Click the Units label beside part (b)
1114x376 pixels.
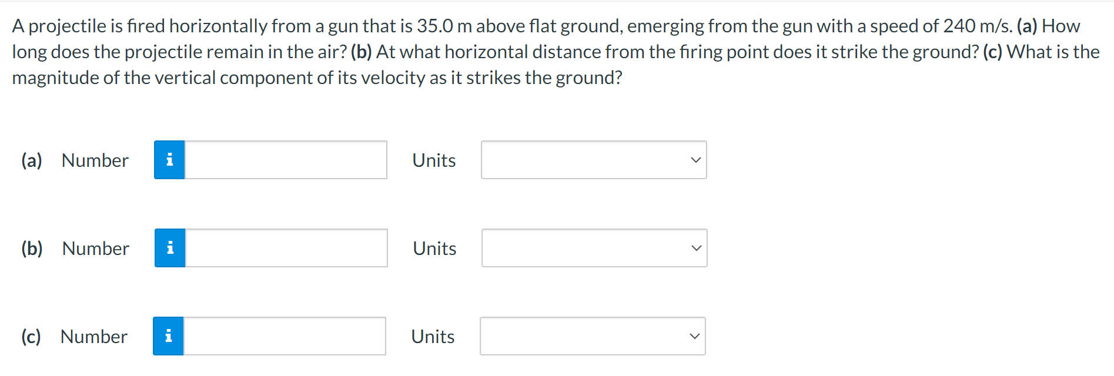pos(434,248)
